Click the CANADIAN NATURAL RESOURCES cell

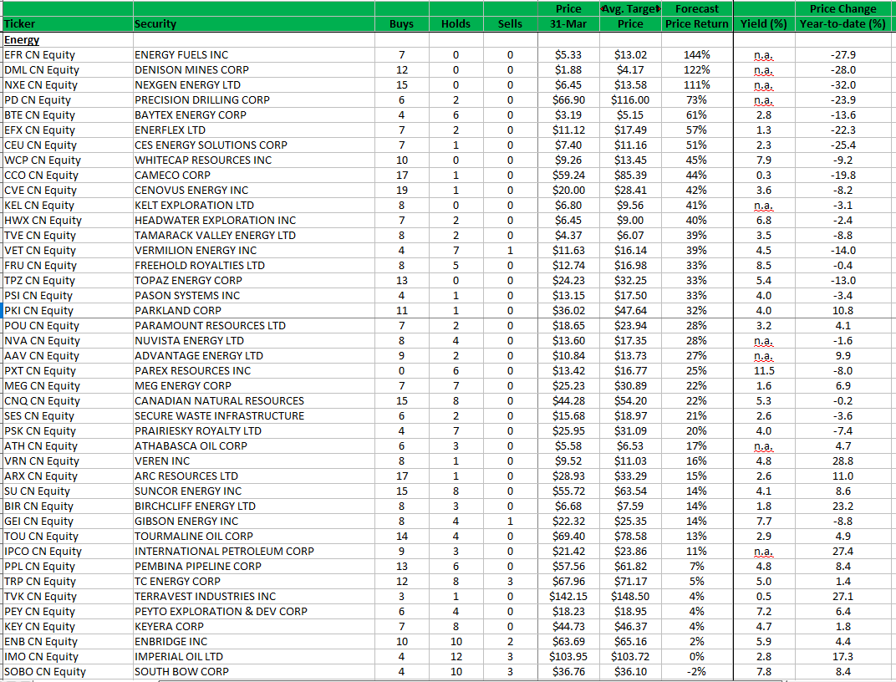coord(254,401)
